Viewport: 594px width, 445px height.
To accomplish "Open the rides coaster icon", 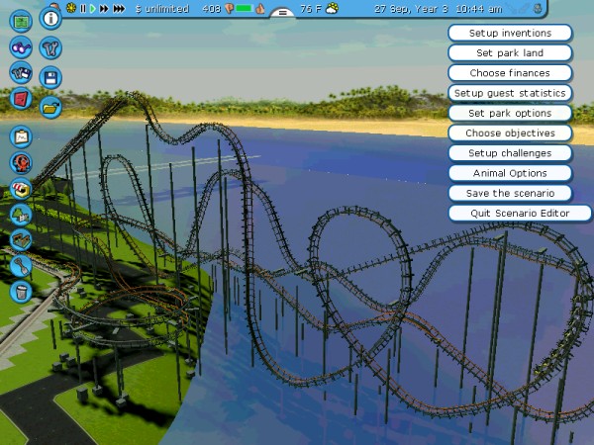I will (x=21, y=163).
